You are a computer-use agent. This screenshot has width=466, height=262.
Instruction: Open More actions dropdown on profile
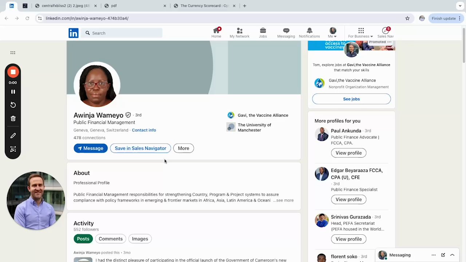point(183,148)
